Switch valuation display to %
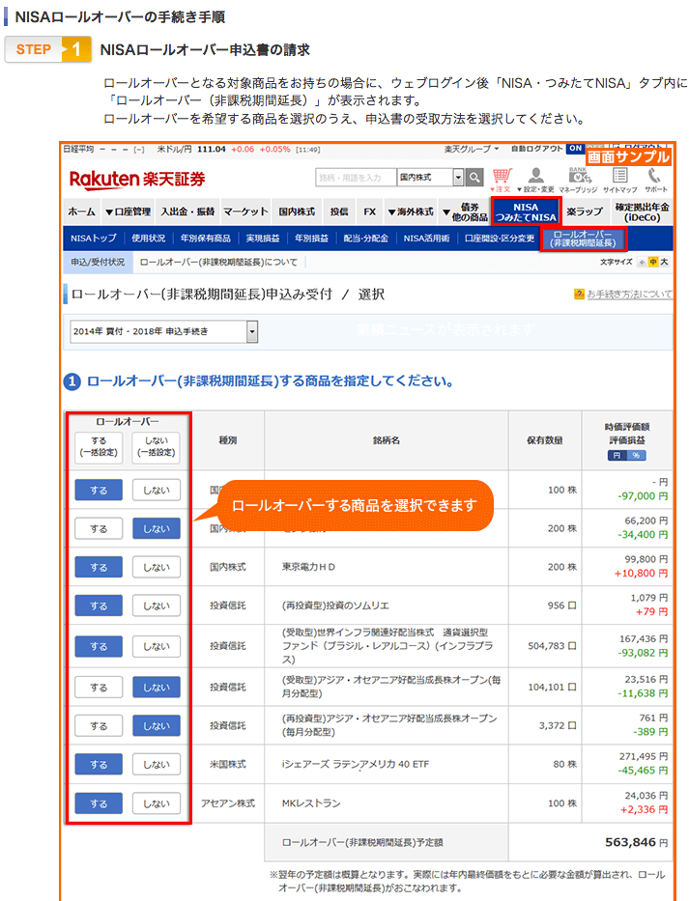 pyautogui.click(x=636, y=455)
